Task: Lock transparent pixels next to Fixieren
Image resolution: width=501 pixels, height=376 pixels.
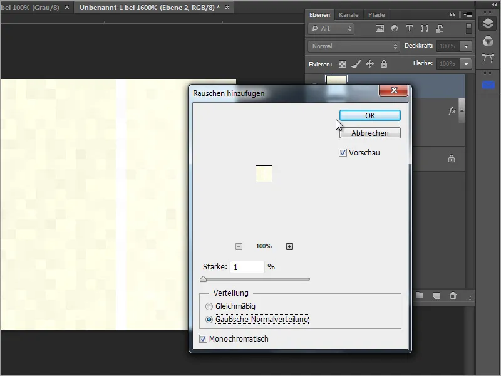Action: (x=342, y=65)
